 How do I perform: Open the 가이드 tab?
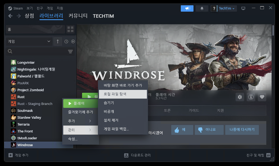194,110
